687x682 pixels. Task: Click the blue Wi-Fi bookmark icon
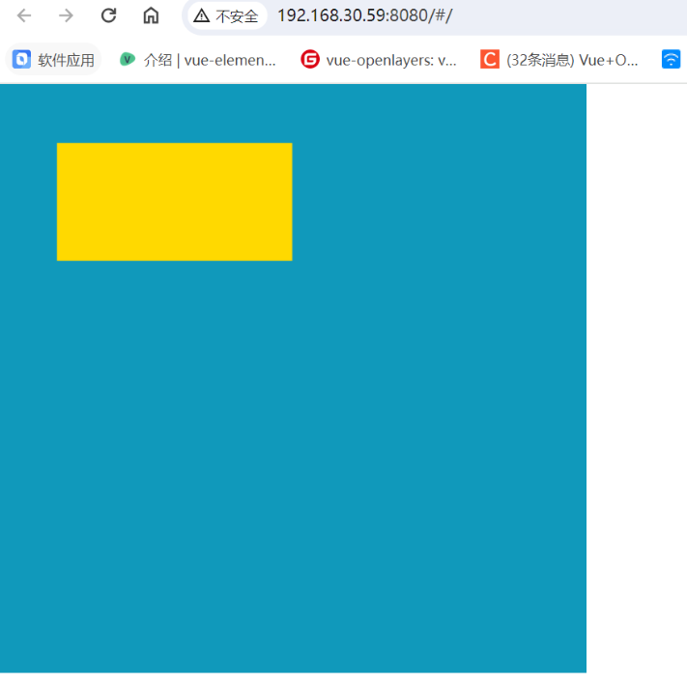(x=671, y=60)
